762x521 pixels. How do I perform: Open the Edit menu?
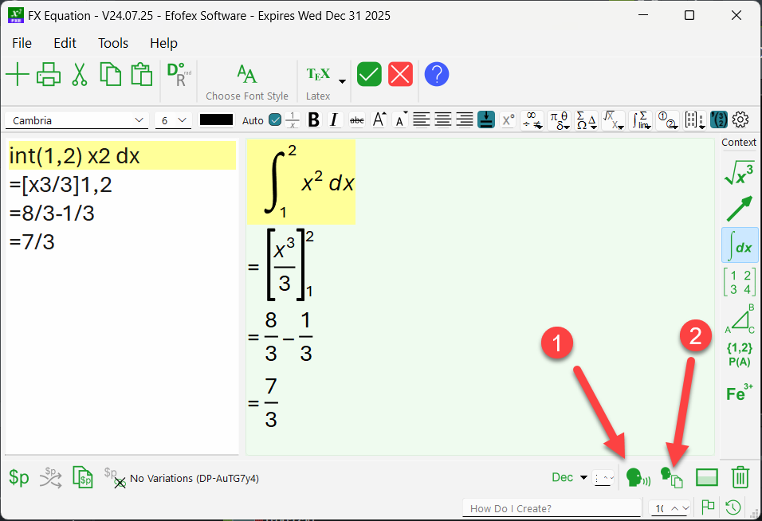[x=65, y=43]
